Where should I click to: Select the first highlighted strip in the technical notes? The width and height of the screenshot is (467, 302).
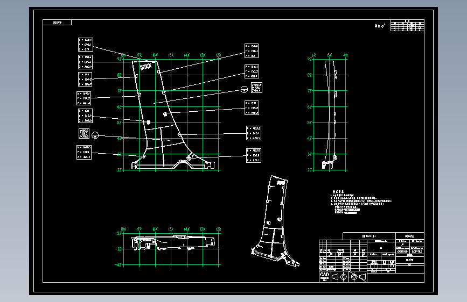(x=353, y=210)
